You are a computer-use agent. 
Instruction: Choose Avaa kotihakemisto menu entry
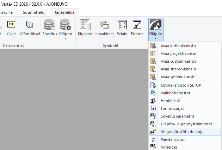tap(185, 46)
